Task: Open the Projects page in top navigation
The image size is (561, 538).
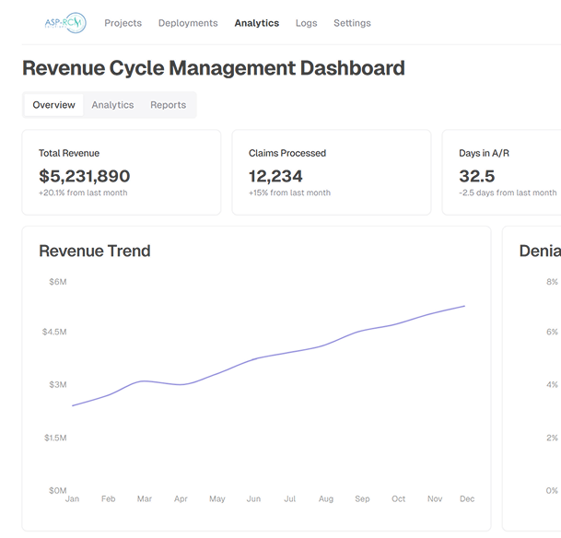Action: click(123, 23)
